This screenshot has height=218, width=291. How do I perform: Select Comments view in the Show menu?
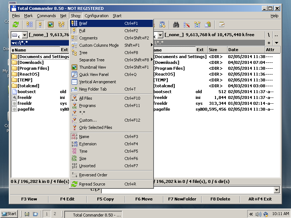(112, 38)
